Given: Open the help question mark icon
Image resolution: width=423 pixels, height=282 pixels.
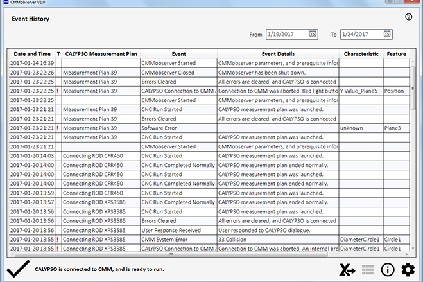Looking at the screenshot, I should [x=408, y=17].
